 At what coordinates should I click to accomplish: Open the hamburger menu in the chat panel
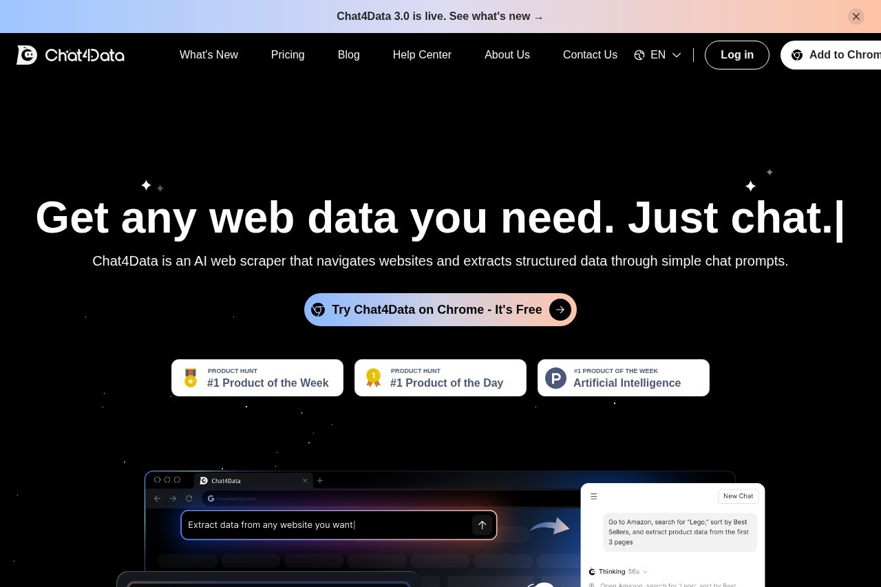[594, 496]
